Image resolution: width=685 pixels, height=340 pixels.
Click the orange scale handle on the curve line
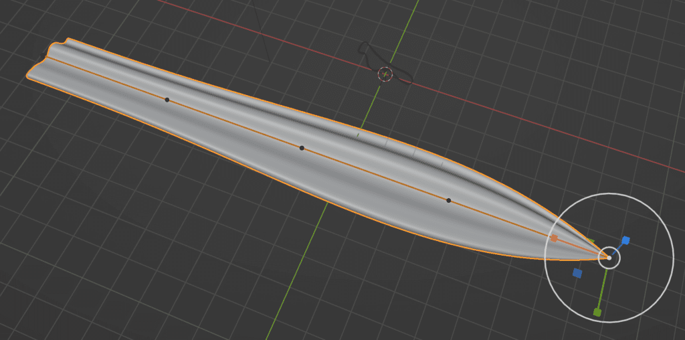point(555,238)
